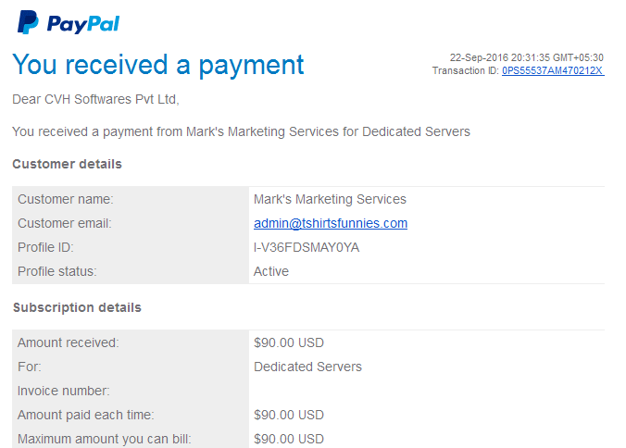Click the Maximum amount you can bill value
The height and width of the screenshot is (448, 626).
tap(289, 439)
